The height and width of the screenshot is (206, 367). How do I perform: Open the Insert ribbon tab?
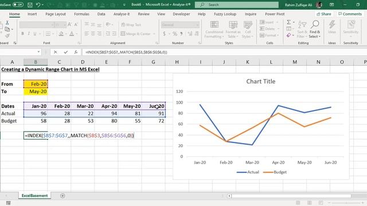coord(32,14)
